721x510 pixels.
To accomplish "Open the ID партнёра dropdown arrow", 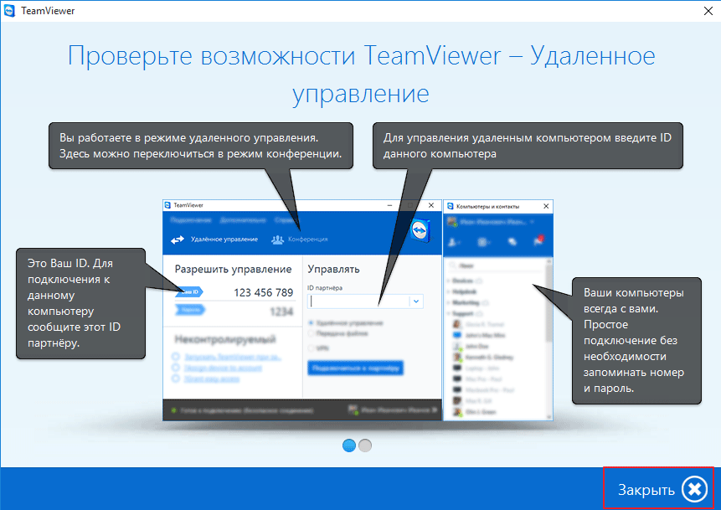I will pyautogui.click(x=416, y=301).
